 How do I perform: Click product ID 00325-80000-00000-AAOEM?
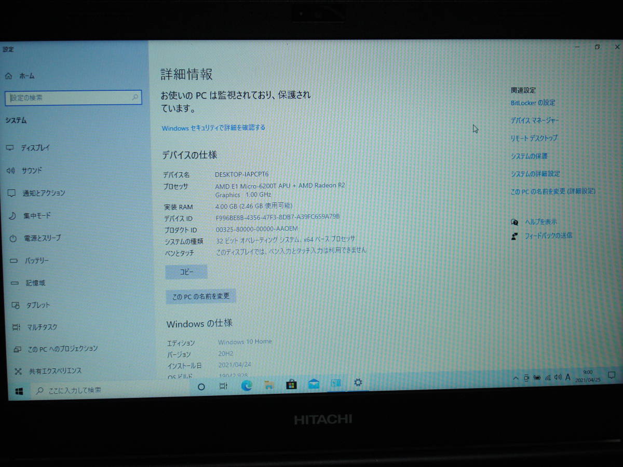pos(257,229)
